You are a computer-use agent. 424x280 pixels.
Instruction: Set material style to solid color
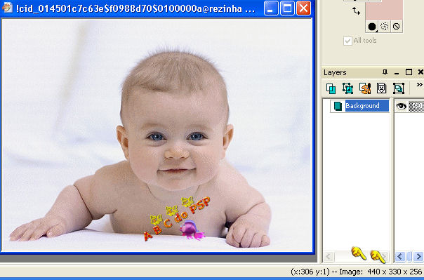(x=372, y=27)
